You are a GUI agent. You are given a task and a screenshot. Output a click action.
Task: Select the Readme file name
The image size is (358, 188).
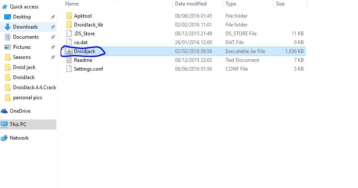83,60
